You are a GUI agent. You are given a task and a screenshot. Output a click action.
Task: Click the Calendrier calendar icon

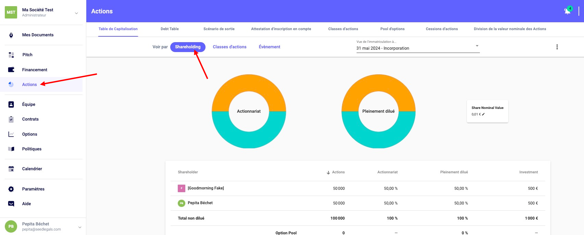tap(11, 169)
